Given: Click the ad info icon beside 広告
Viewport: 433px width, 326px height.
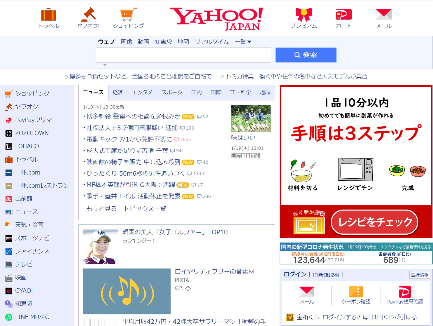Looking at the screenshot, I should 188,289.
